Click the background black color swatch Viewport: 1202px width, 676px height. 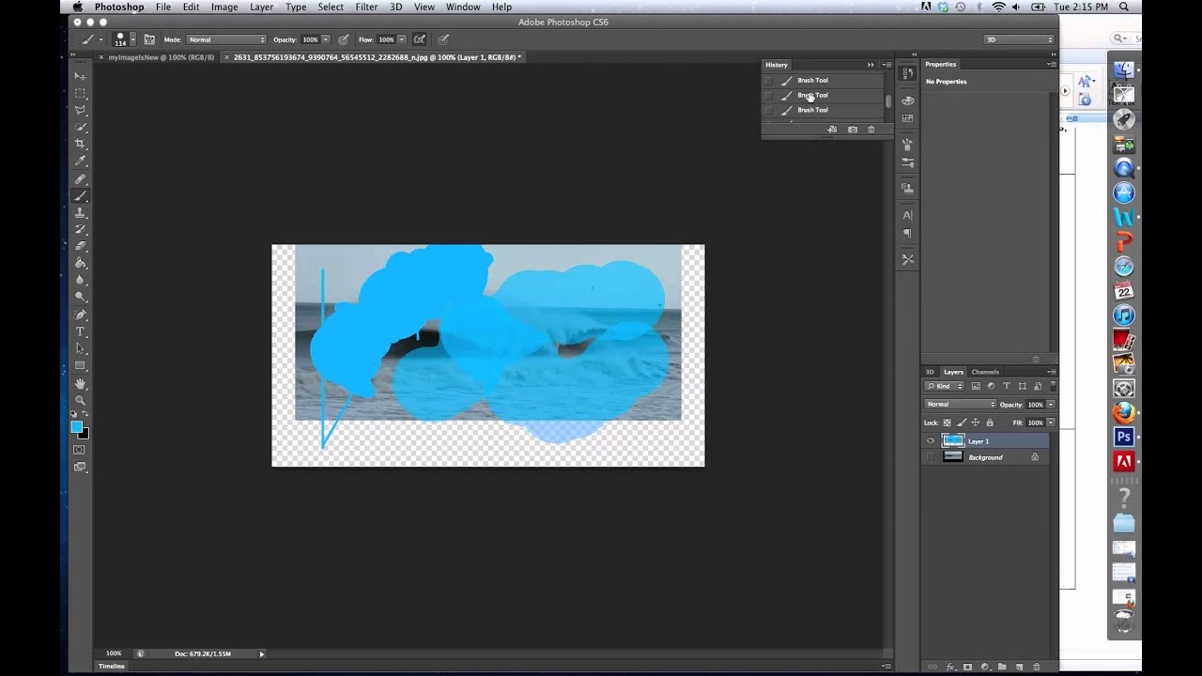point(85,434)
